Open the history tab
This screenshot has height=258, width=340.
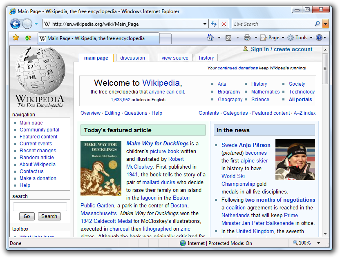point(206,58)
